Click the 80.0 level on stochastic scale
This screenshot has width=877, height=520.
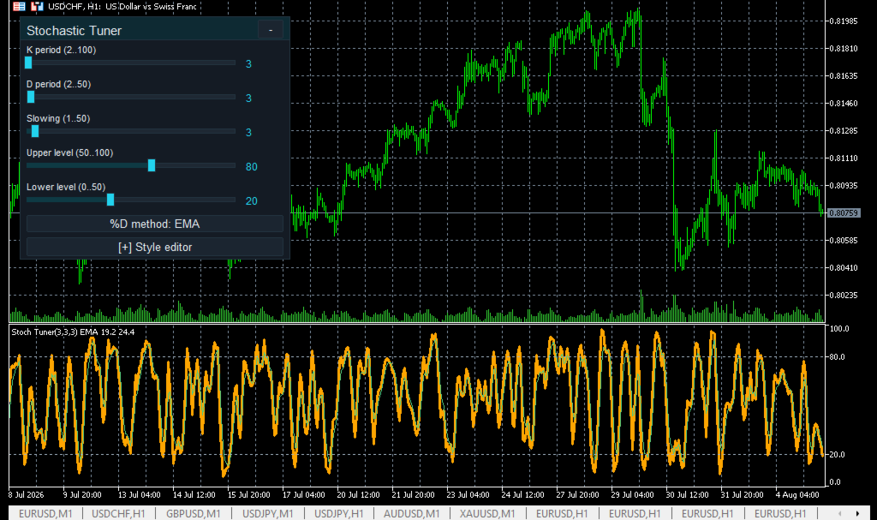pyautogui.click(x=839, y=356)
